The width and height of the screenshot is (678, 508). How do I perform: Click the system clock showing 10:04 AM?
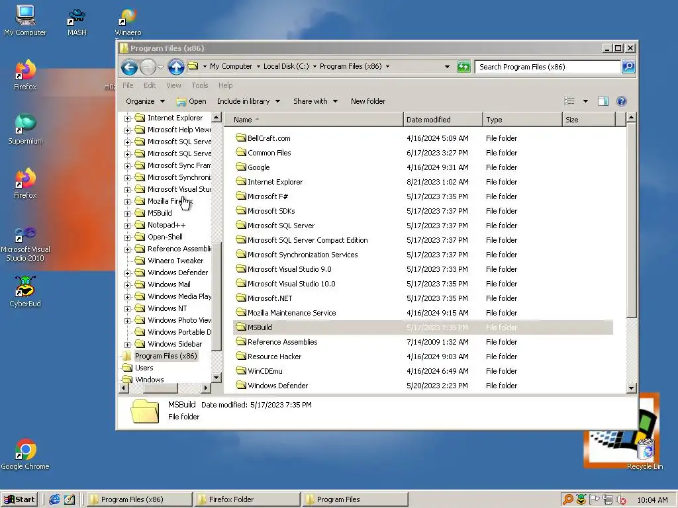click(x=652, y=500)
